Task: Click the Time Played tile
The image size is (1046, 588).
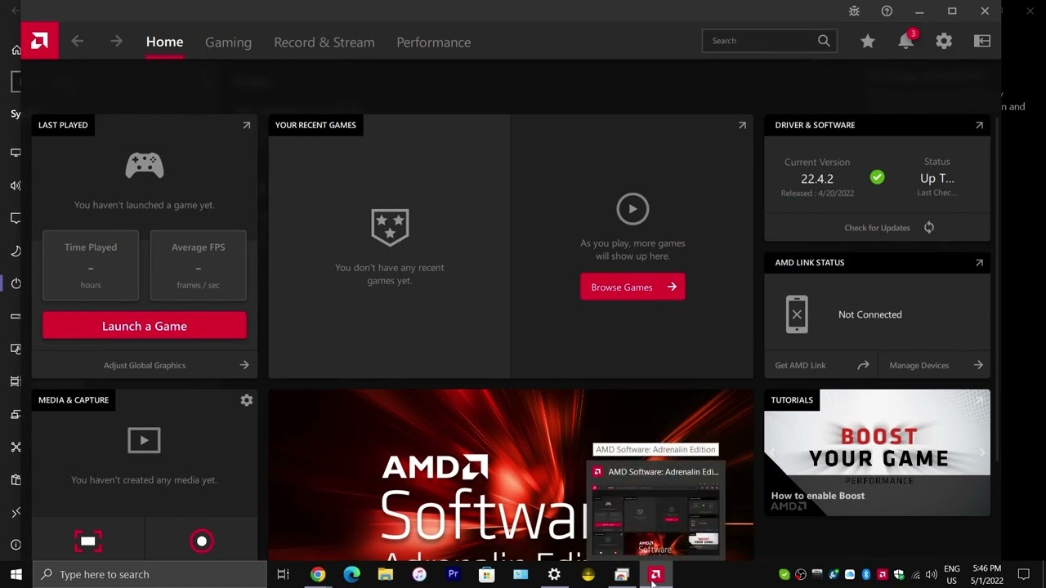Action: tap(91, 265)
